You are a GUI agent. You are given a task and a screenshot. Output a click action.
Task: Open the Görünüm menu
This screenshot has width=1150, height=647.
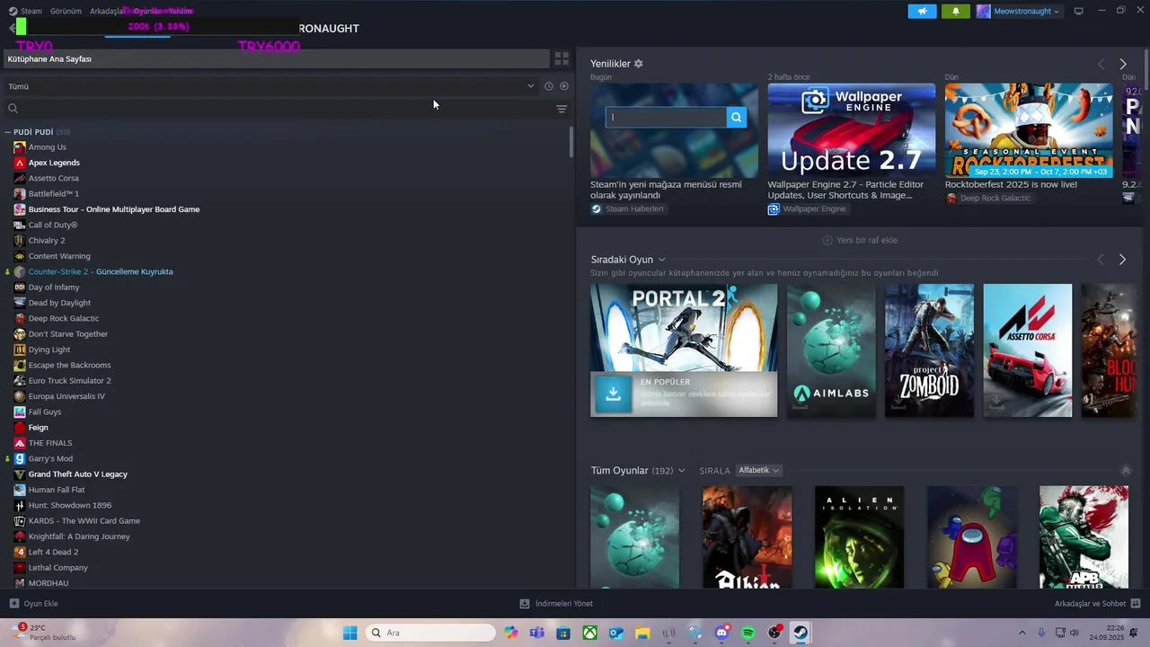tap(66, 11)
